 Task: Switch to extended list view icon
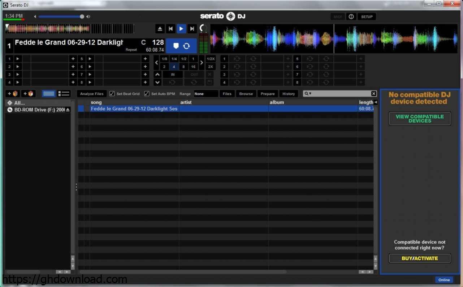tap(64, 94)
